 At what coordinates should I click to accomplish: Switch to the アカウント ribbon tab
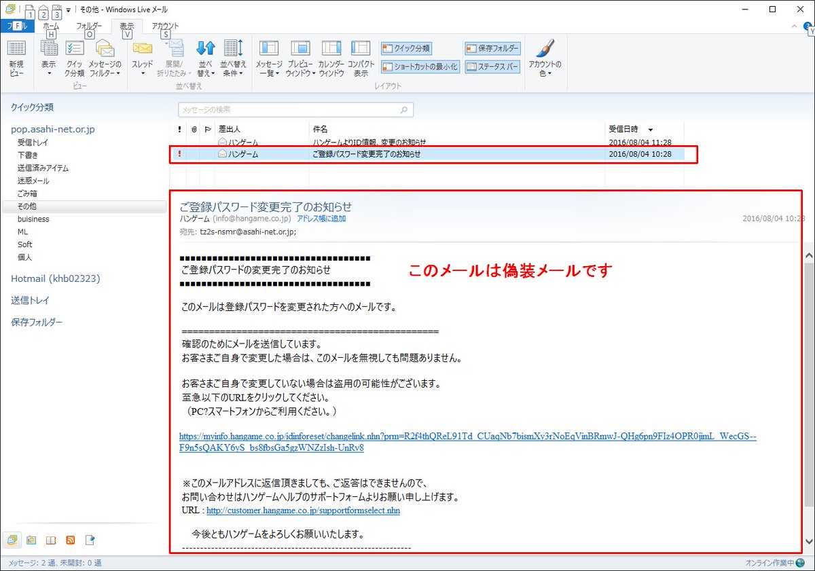165,26
